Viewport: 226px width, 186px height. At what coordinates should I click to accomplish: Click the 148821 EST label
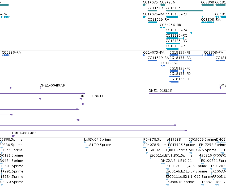tap(208, 182)
